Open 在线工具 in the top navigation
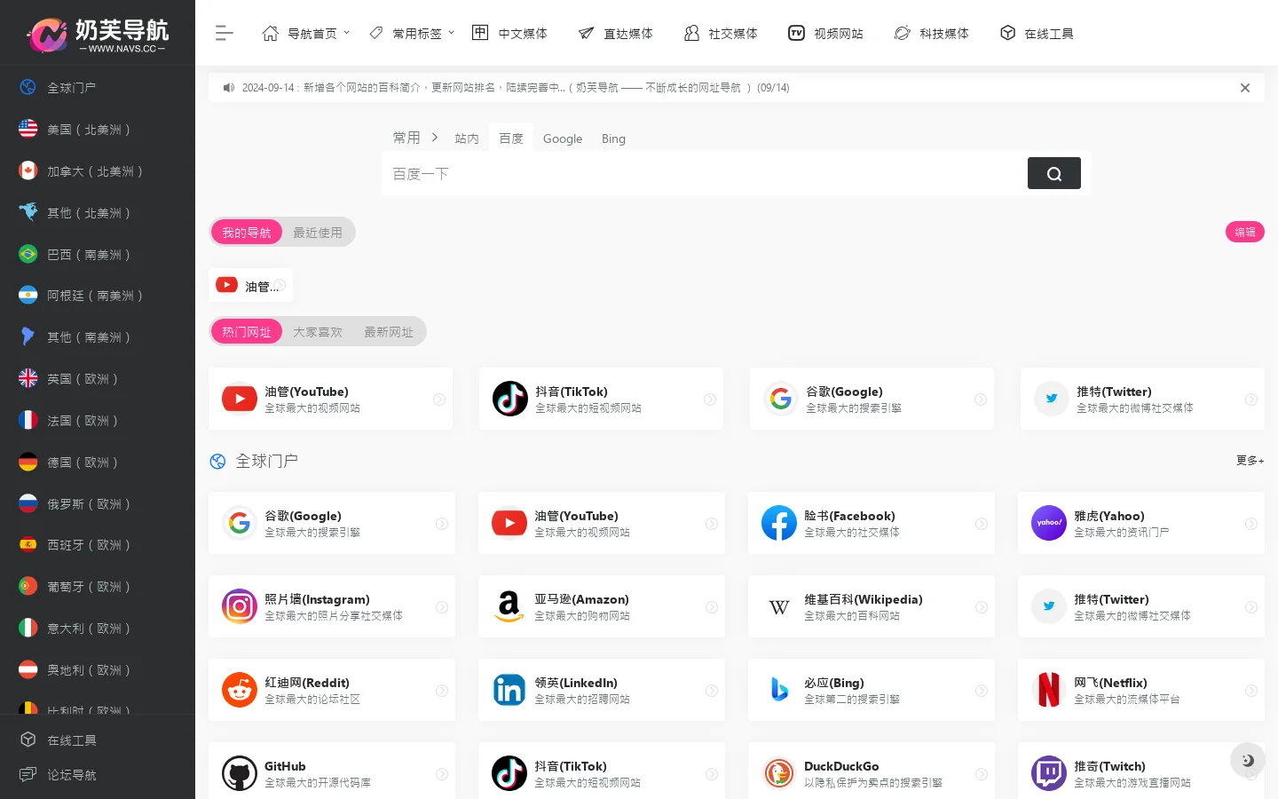This screenshot has width=1278, height=799. tap(1037, 33)
